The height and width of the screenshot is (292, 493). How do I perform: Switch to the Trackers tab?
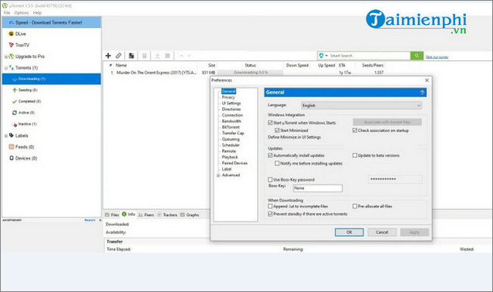pos(167,215)
